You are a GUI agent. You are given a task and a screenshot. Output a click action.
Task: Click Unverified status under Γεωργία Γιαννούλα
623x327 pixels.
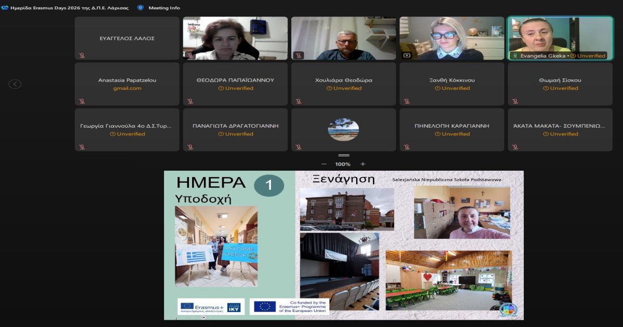[127, 134]
